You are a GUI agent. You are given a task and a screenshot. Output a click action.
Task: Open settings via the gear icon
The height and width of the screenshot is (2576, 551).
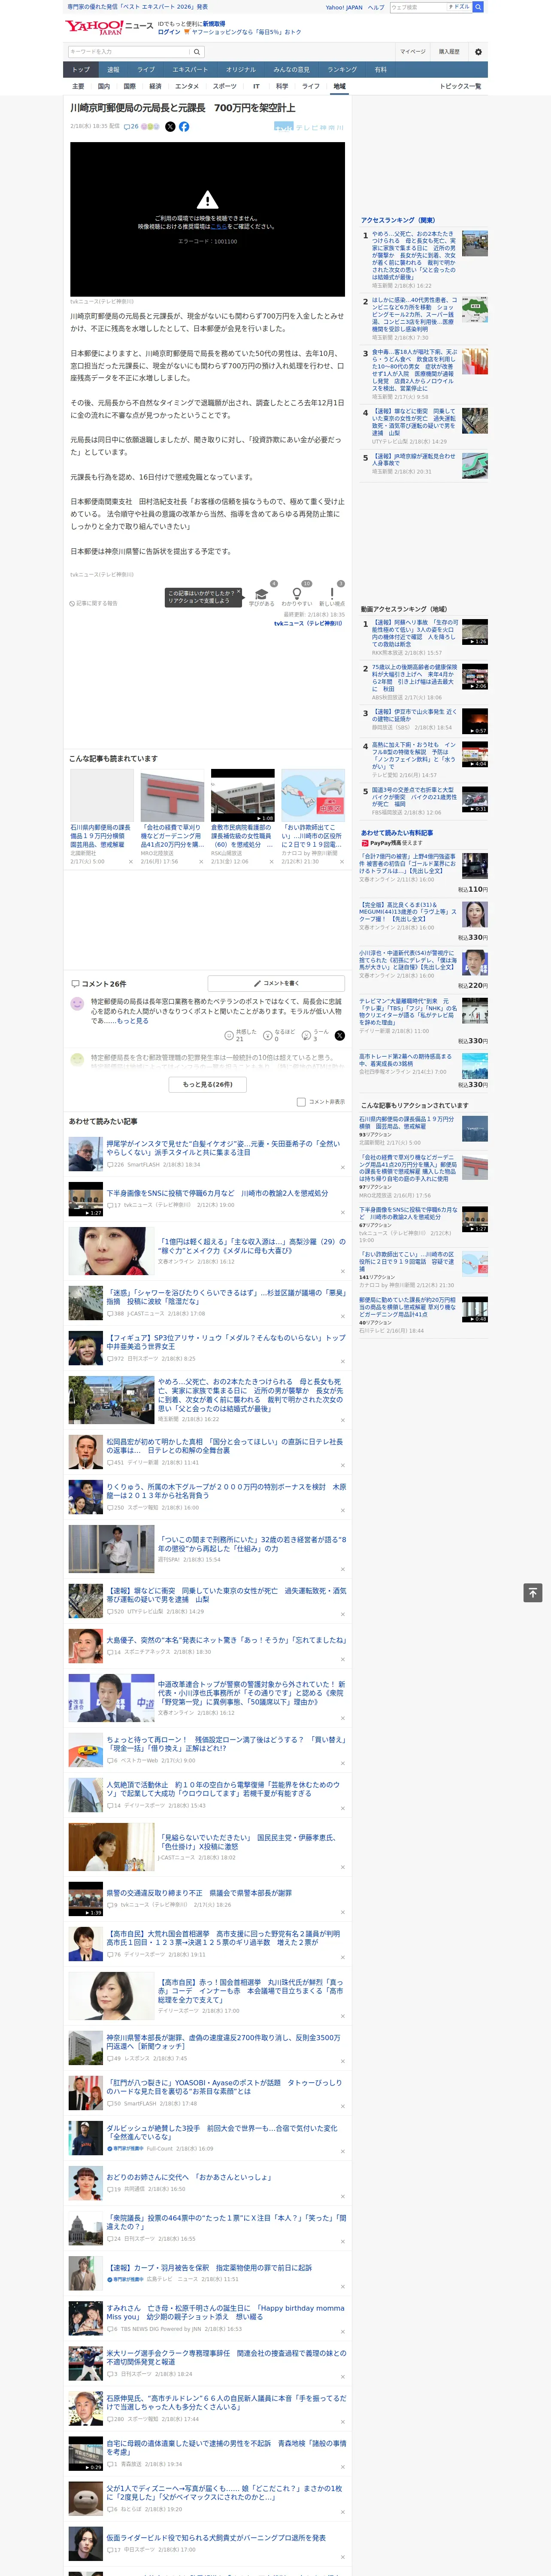(x=478, y=52)
